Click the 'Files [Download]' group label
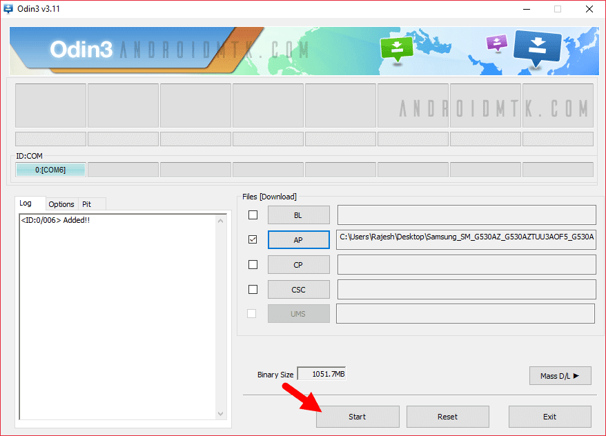 click(x=269, y=197)
